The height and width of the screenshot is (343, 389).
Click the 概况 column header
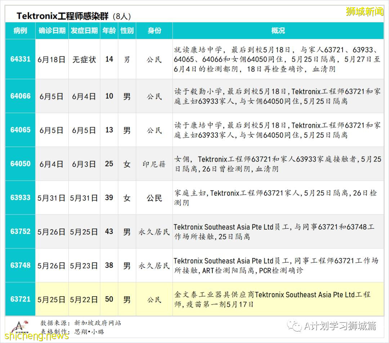tap(278, 31)
